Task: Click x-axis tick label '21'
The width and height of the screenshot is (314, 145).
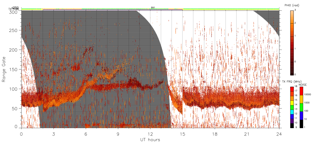Action: [247, 134]
